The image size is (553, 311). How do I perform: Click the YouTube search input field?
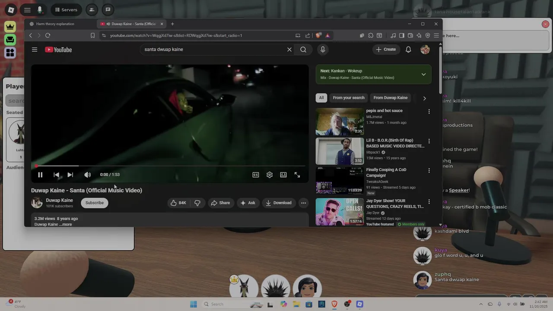[214, 50]
